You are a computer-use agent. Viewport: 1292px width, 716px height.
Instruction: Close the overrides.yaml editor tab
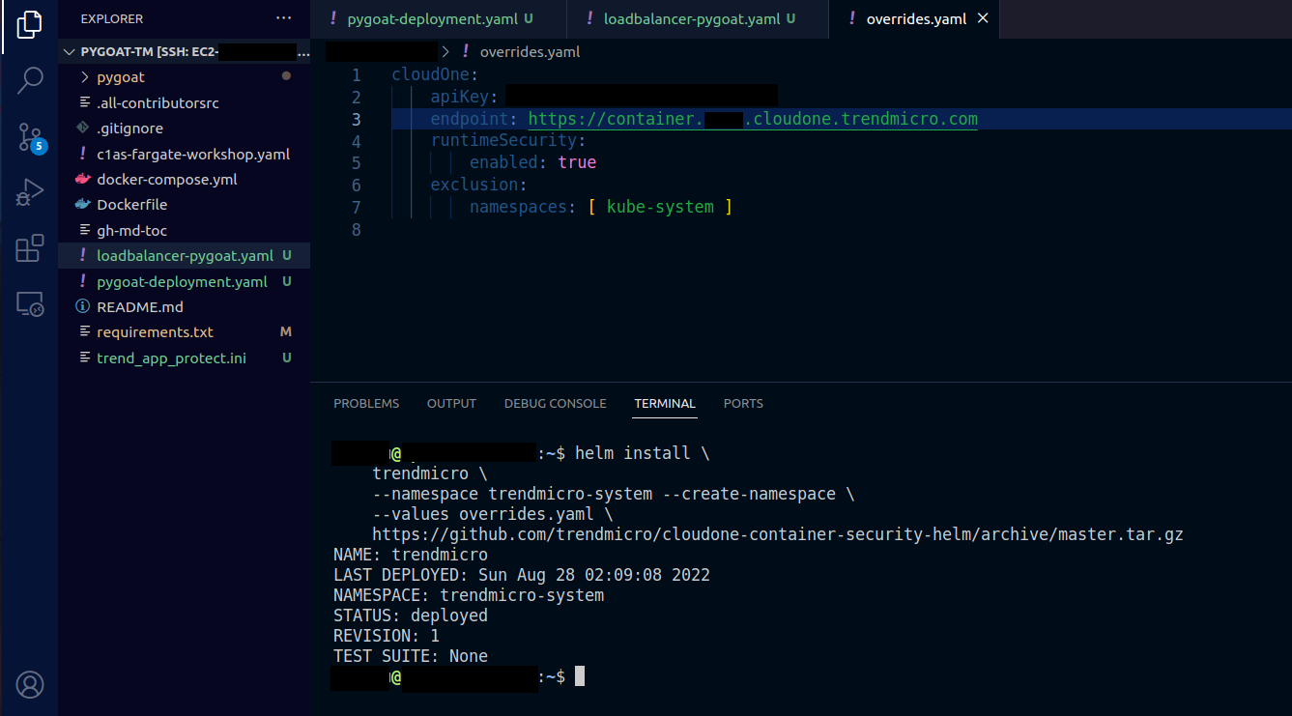click(983, 18)
